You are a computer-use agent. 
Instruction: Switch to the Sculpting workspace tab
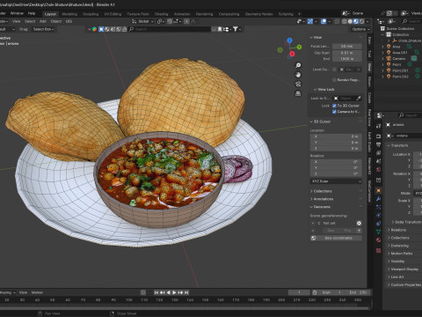(91, 14)
